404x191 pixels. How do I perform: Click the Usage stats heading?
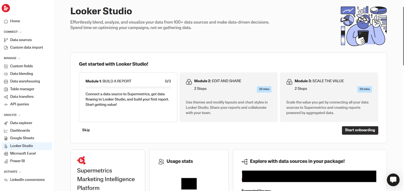pos(180,161)
